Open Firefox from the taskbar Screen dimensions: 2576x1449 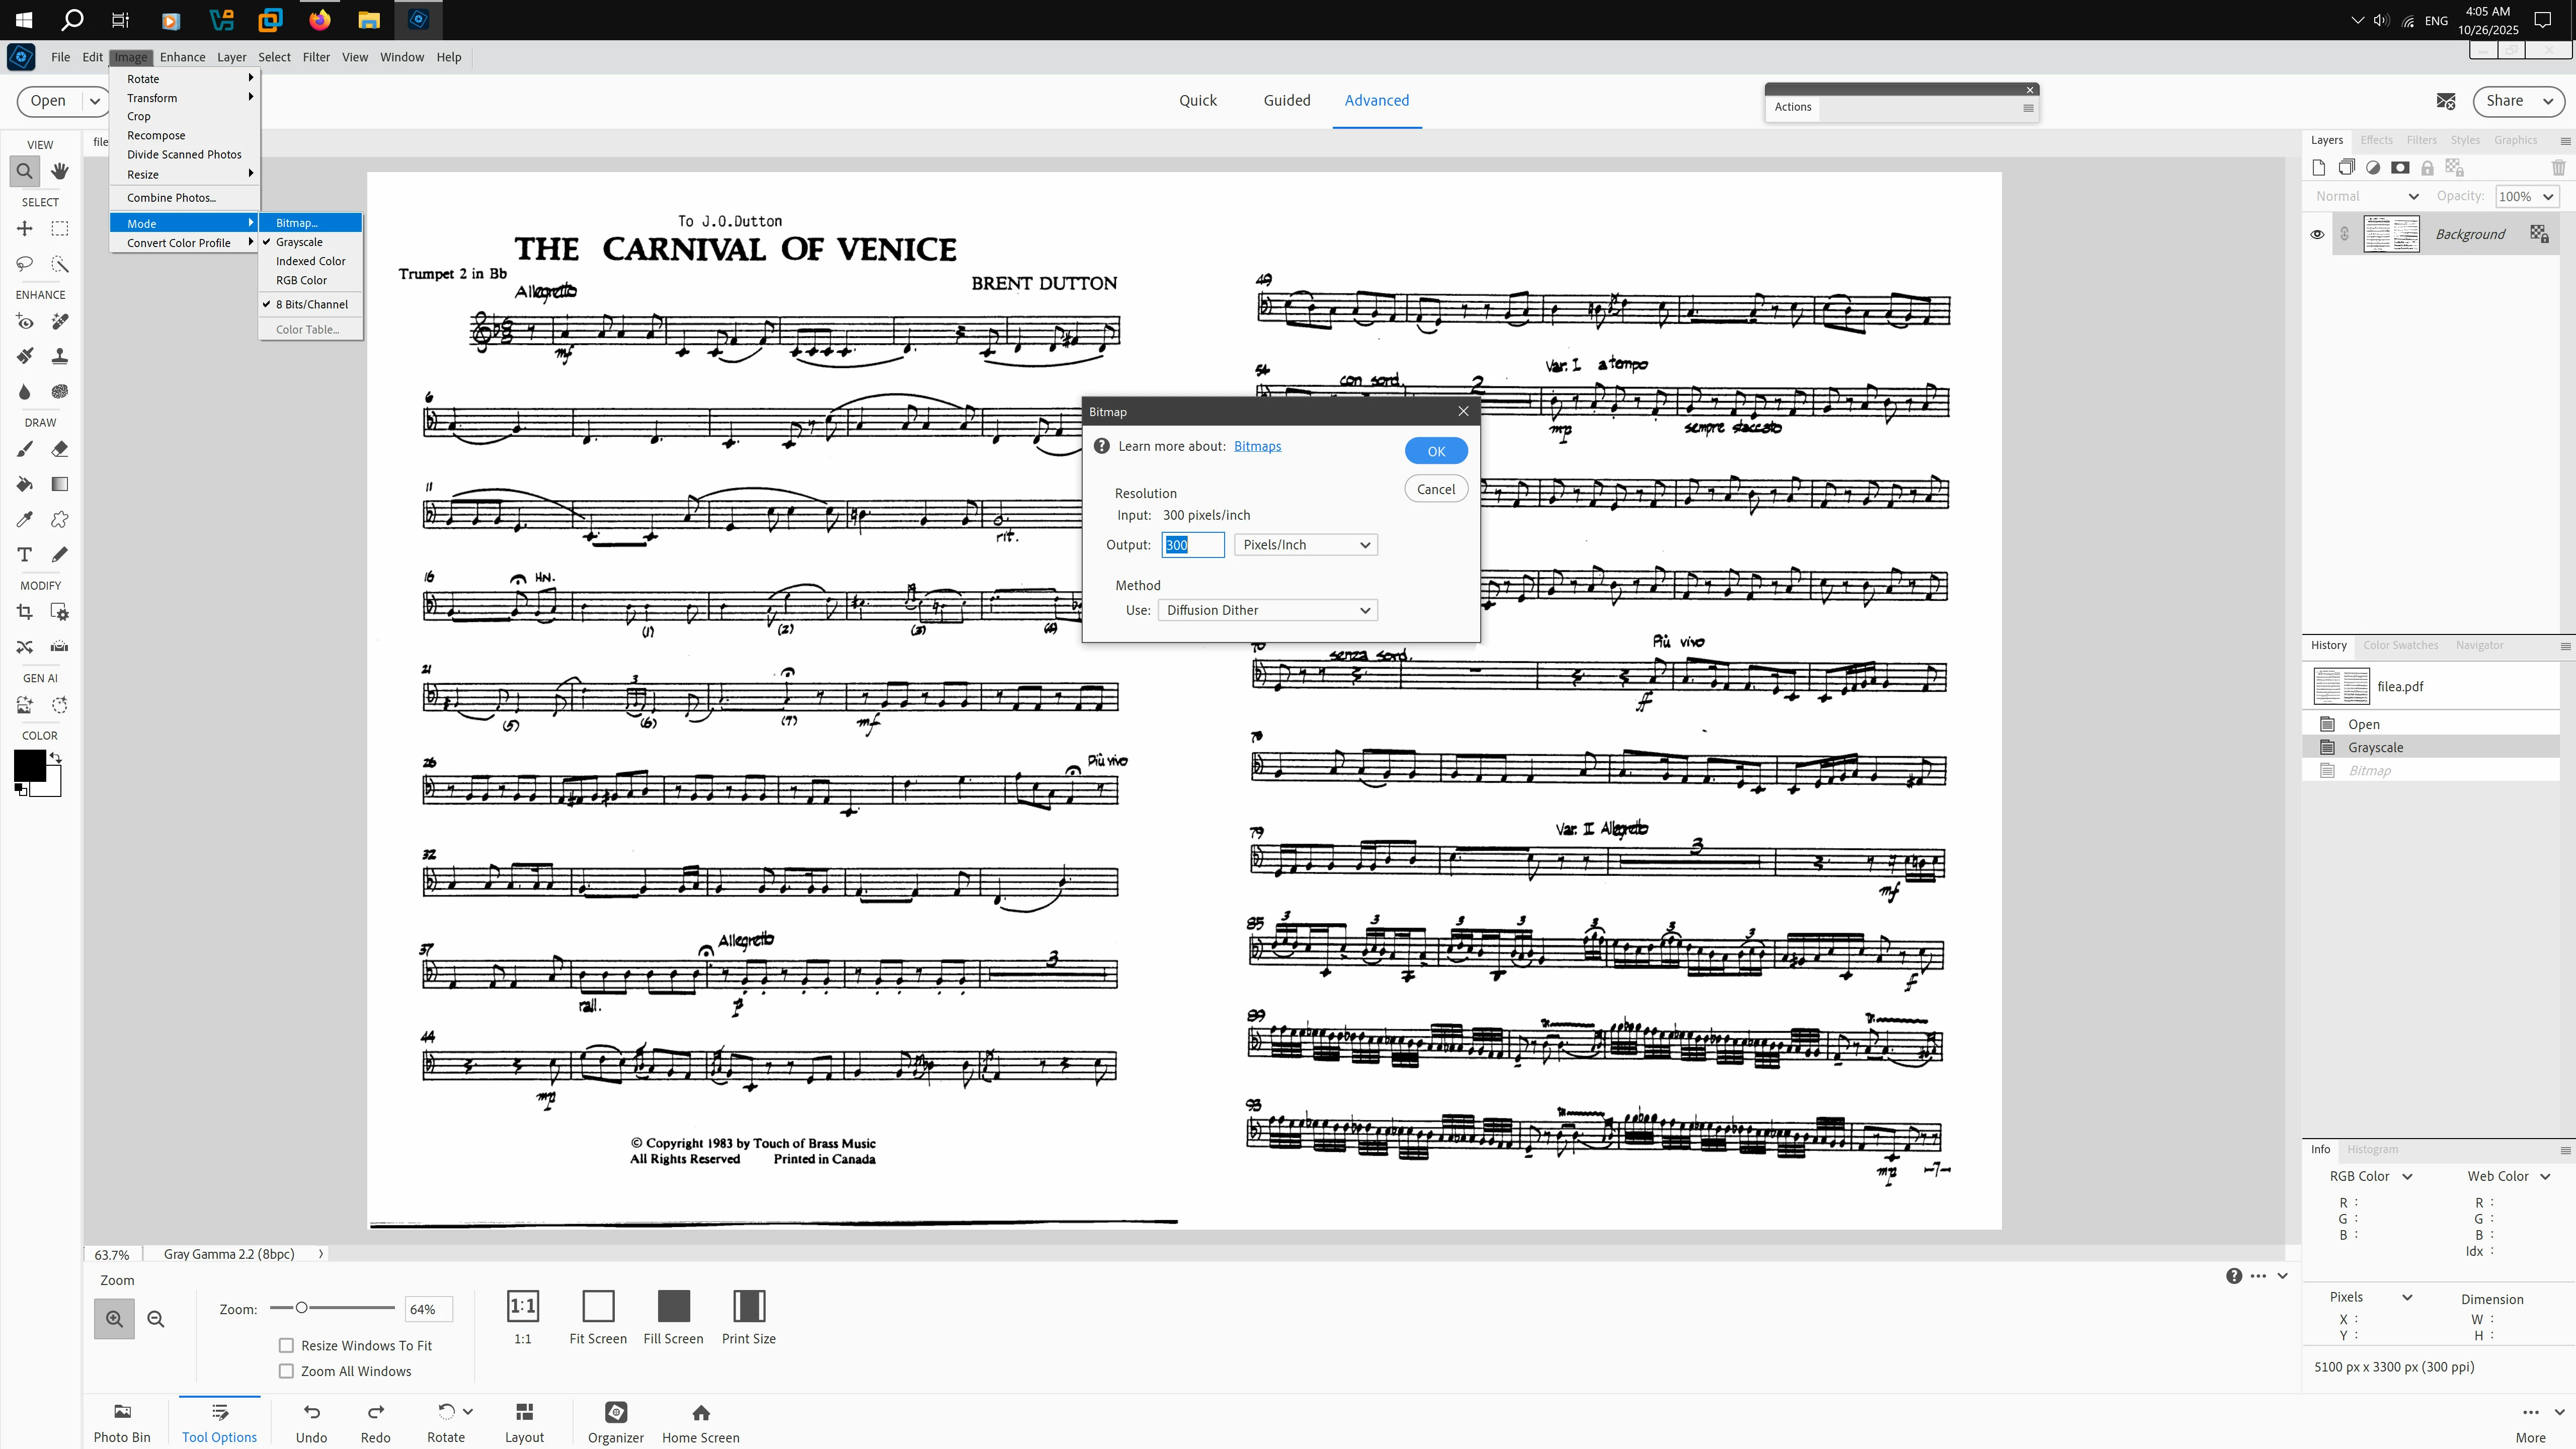click(320, 19)
